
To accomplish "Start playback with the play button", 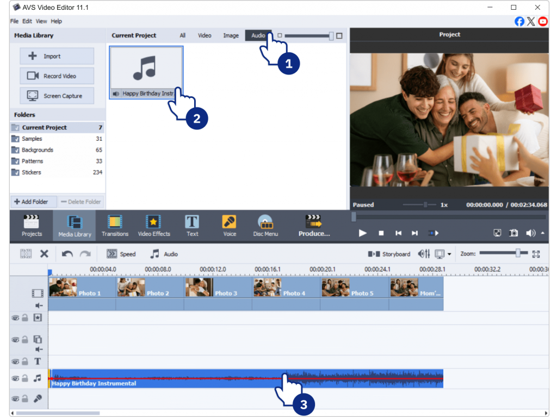I will click(x=362, y=233).
